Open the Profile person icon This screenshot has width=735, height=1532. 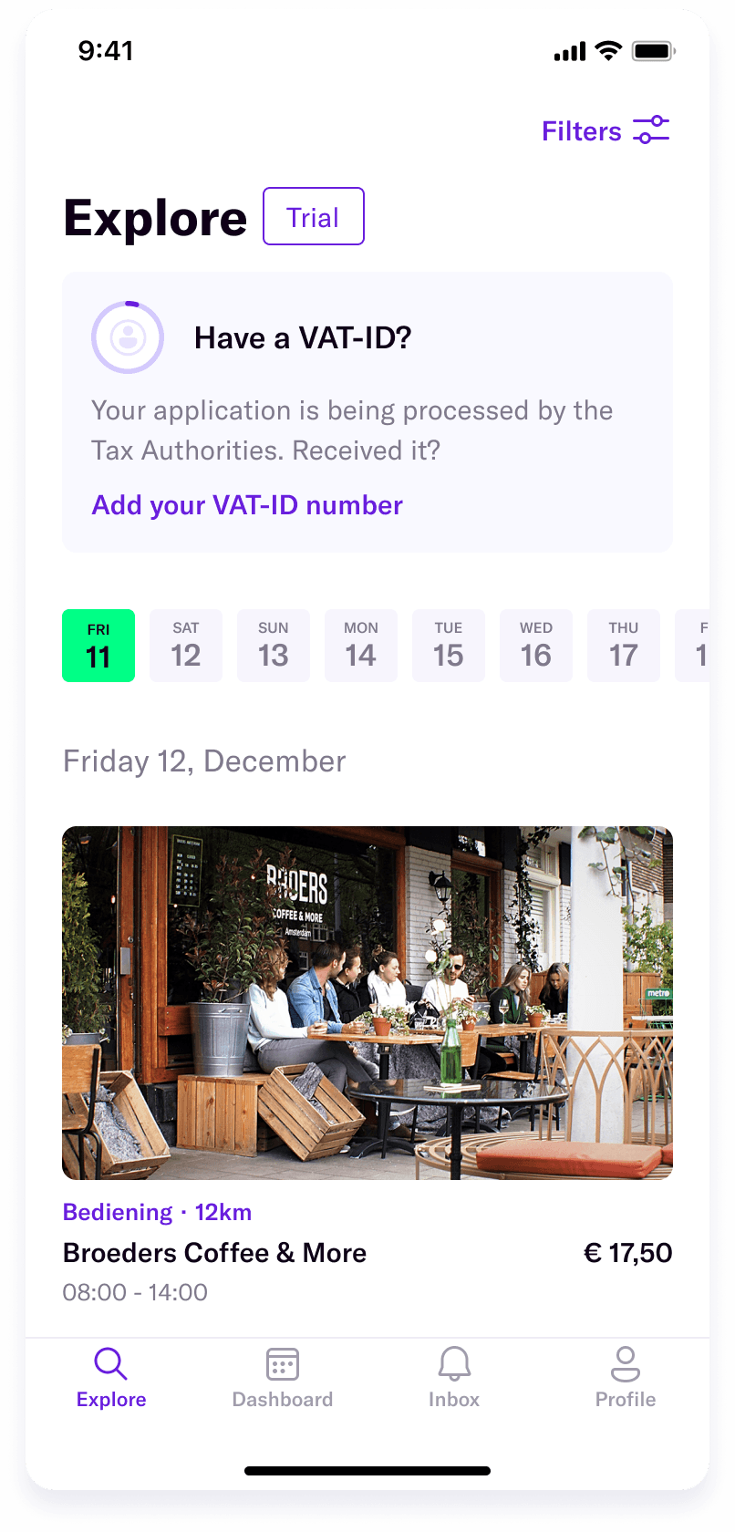[x=626, y=1364]
